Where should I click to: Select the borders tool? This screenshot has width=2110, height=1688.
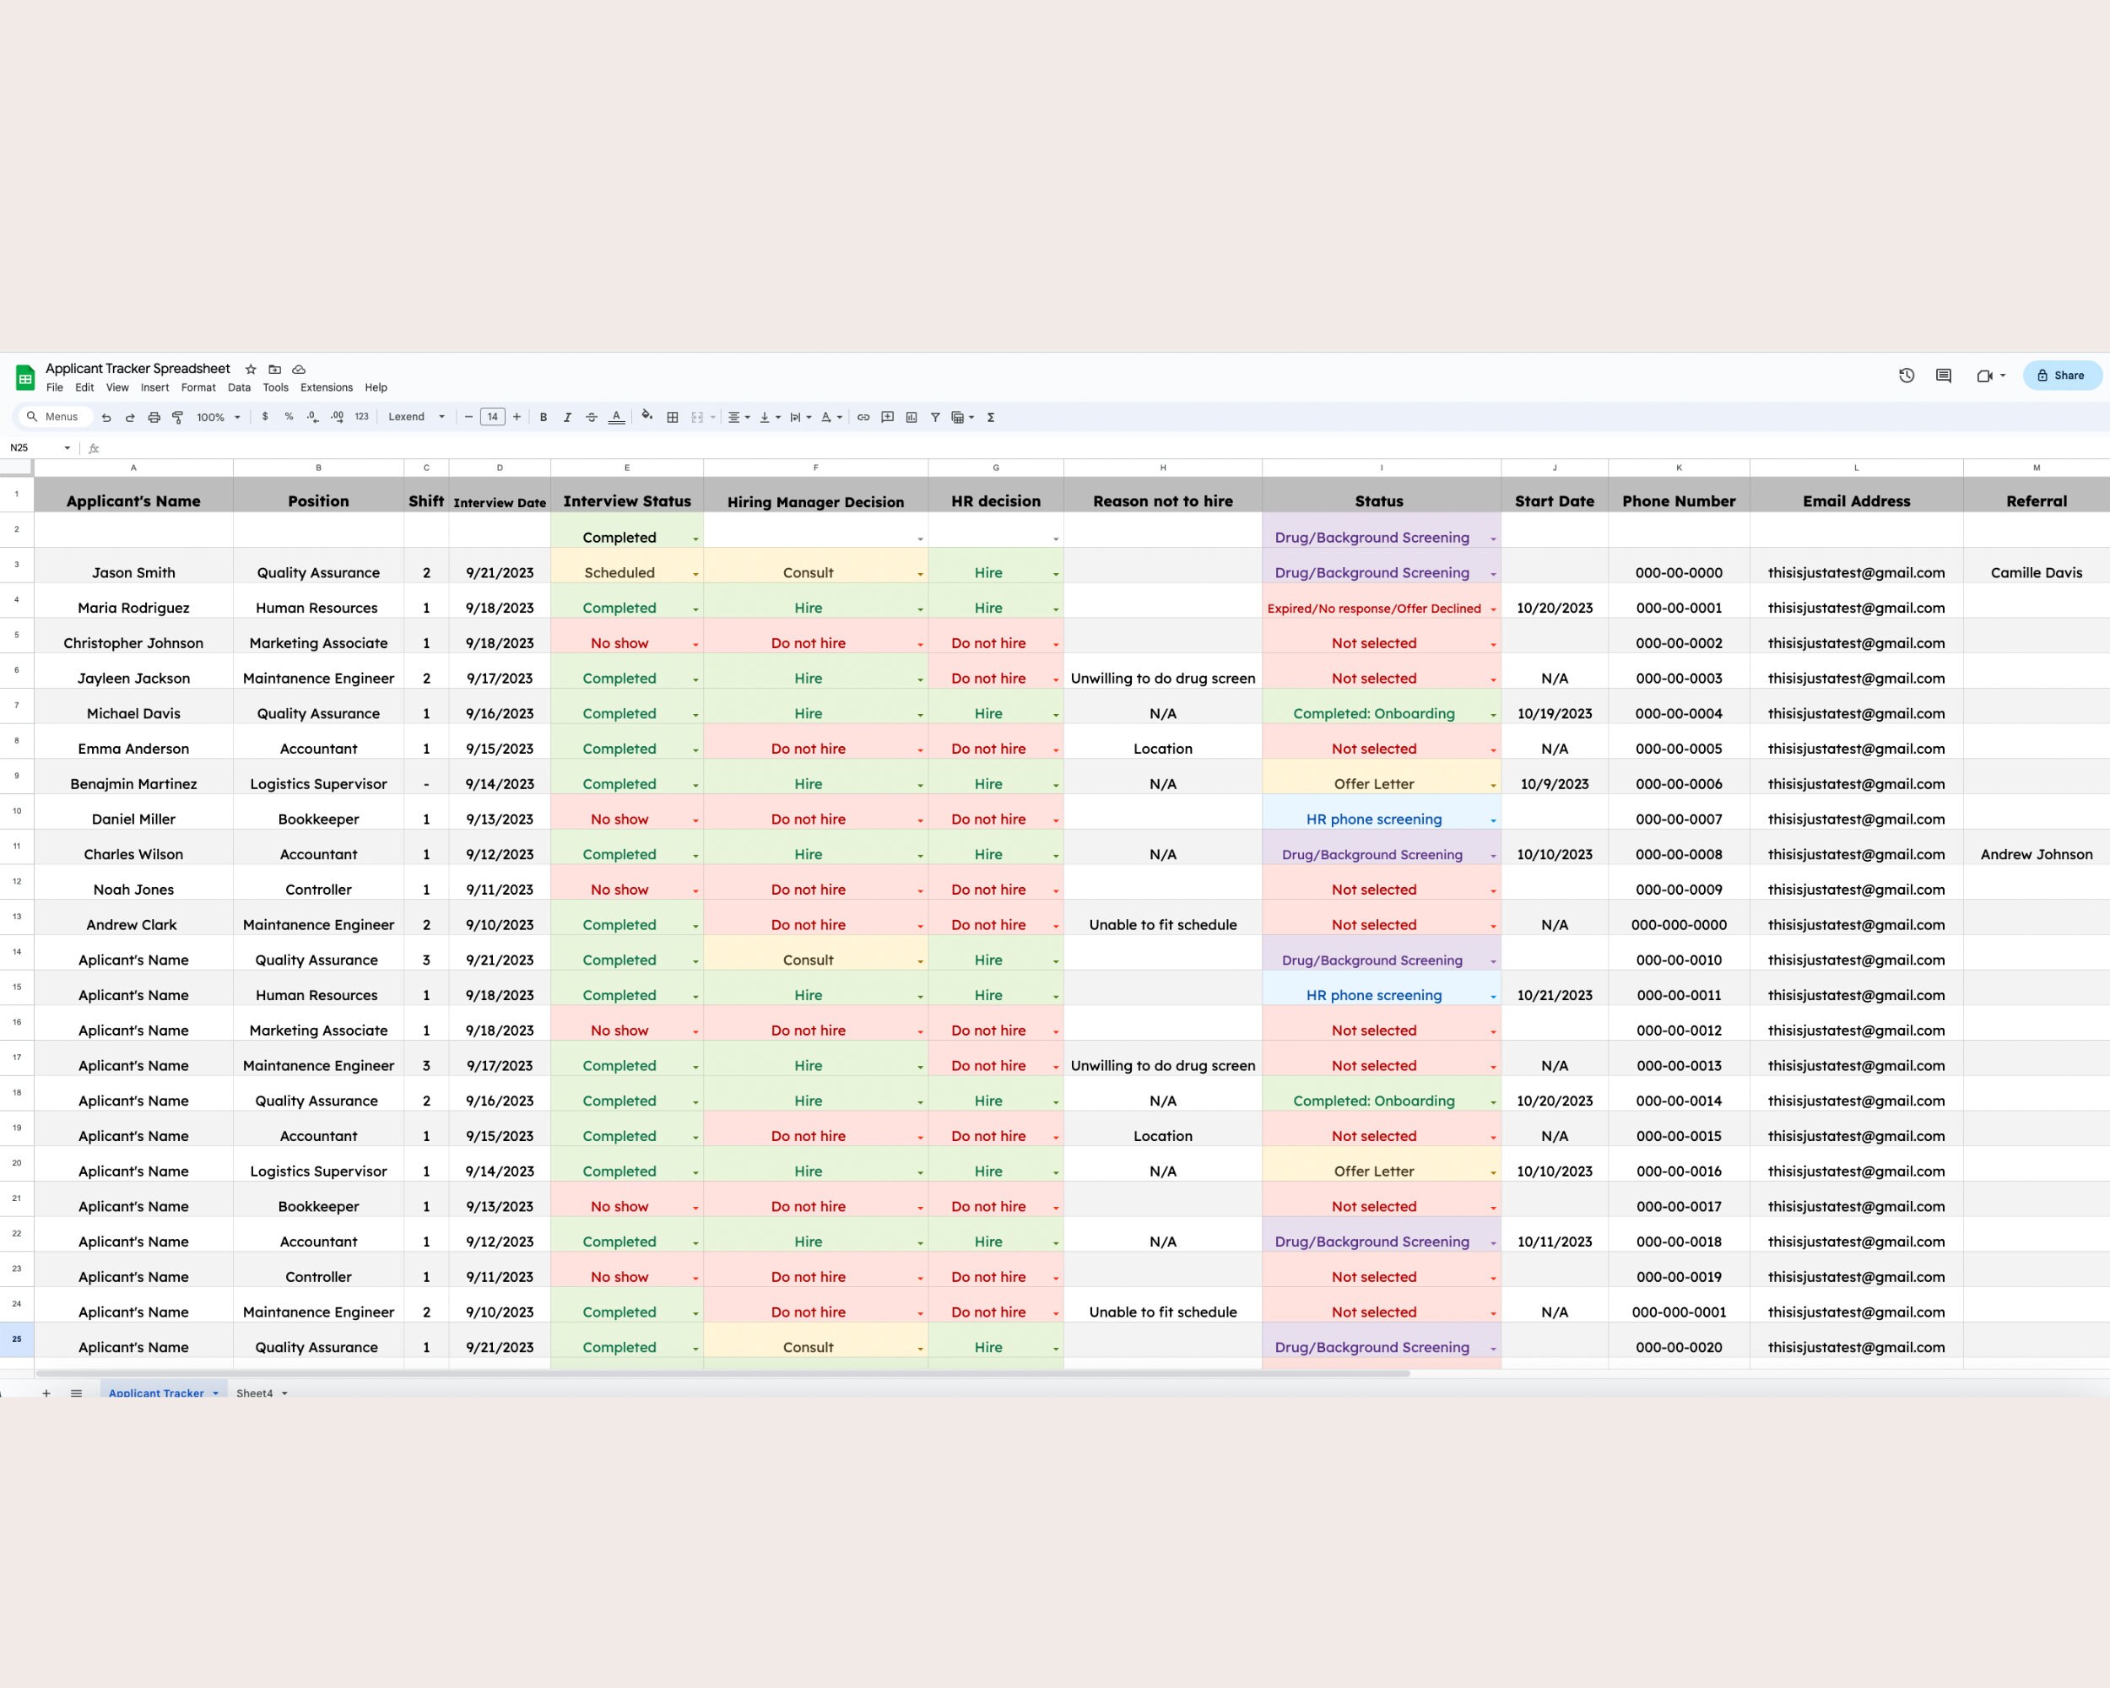click(673, 417)
